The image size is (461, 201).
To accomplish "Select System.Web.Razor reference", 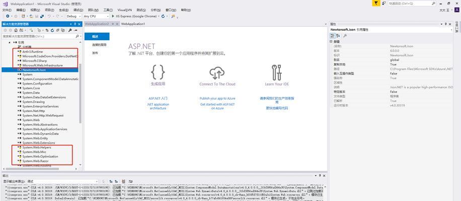I will coord(35,161).
